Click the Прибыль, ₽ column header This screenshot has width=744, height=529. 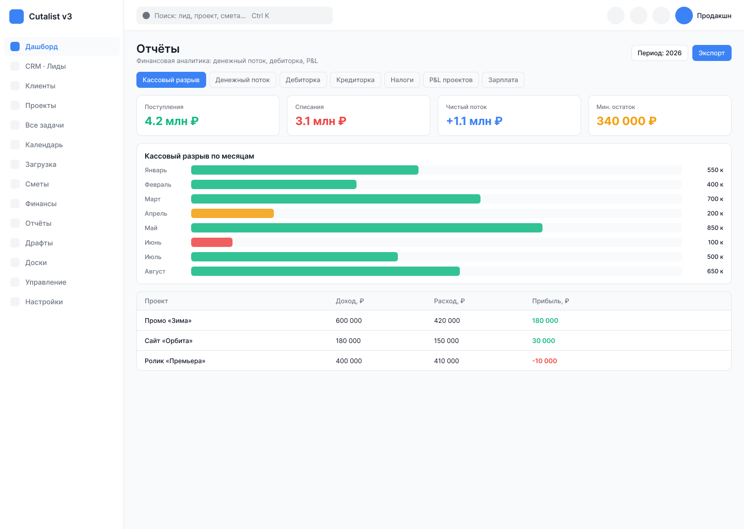[551, 301]
